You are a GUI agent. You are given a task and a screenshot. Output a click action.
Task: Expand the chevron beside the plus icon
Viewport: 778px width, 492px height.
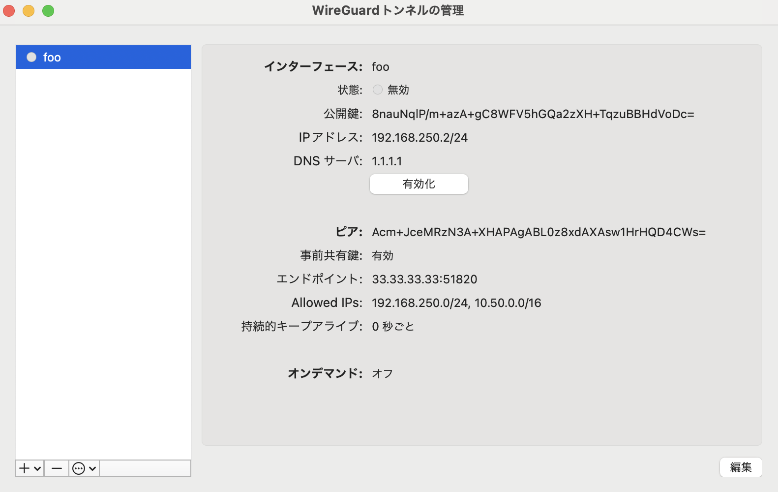[x=37, y=469]
